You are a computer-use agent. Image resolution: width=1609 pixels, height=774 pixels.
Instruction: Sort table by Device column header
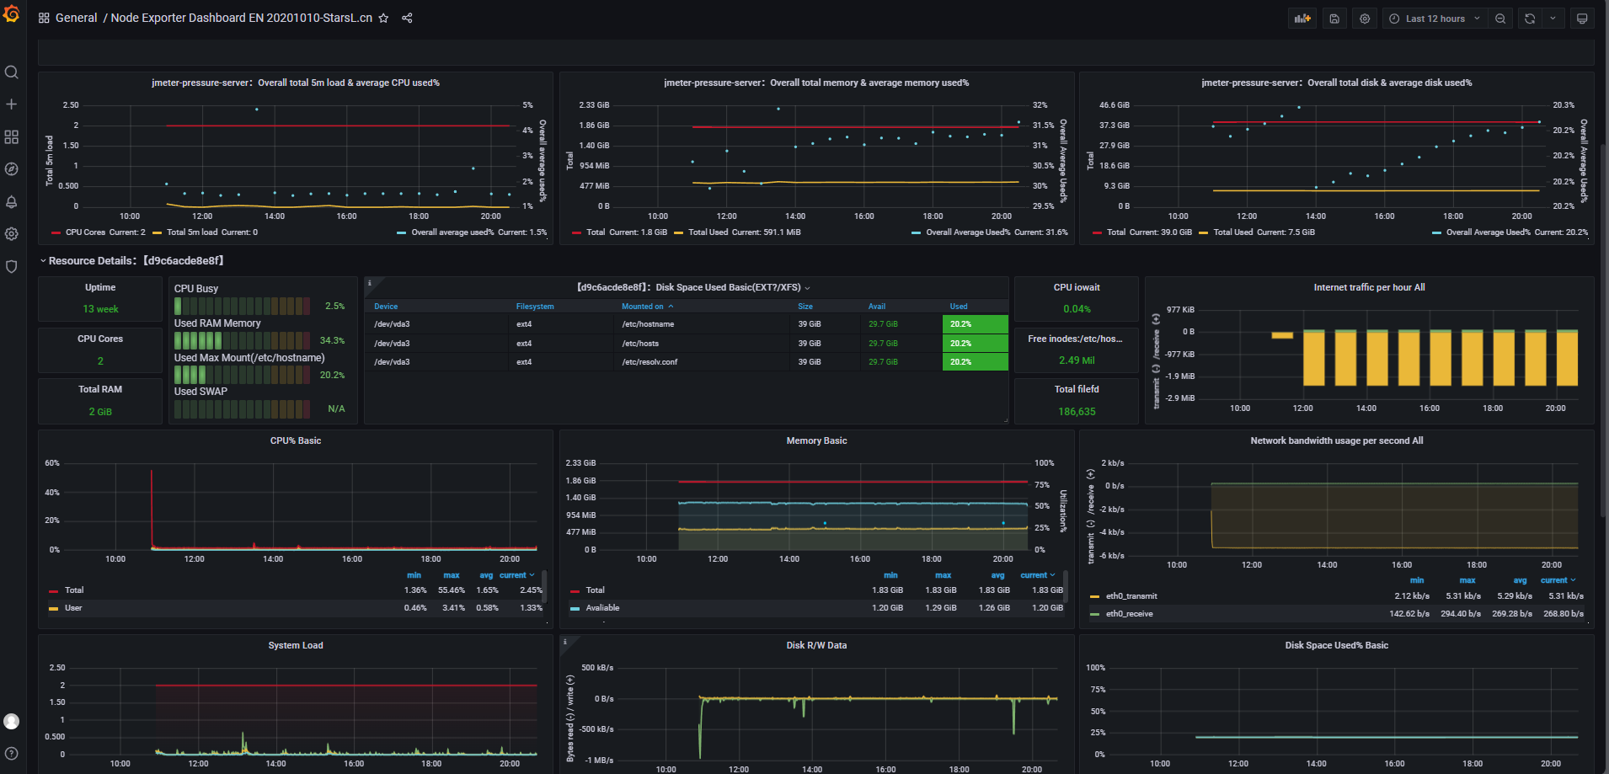point(386,307)
